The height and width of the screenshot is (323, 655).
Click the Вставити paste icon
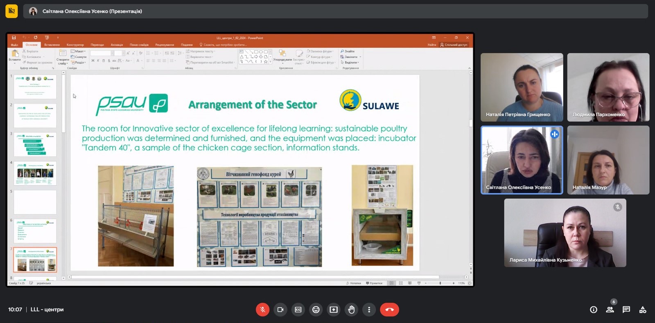pyautogui.click(x=15, y=54)
